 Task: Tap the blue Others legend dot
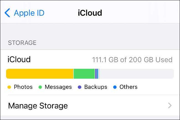coord(115,87)
